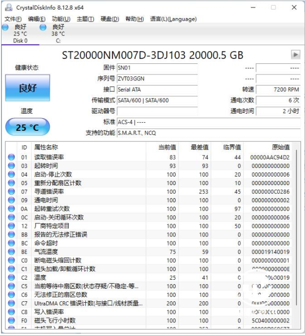The height and width of the screenshot is (335, 305).
Task: Click the 25 °C temperature button
Action: (28, 127)
